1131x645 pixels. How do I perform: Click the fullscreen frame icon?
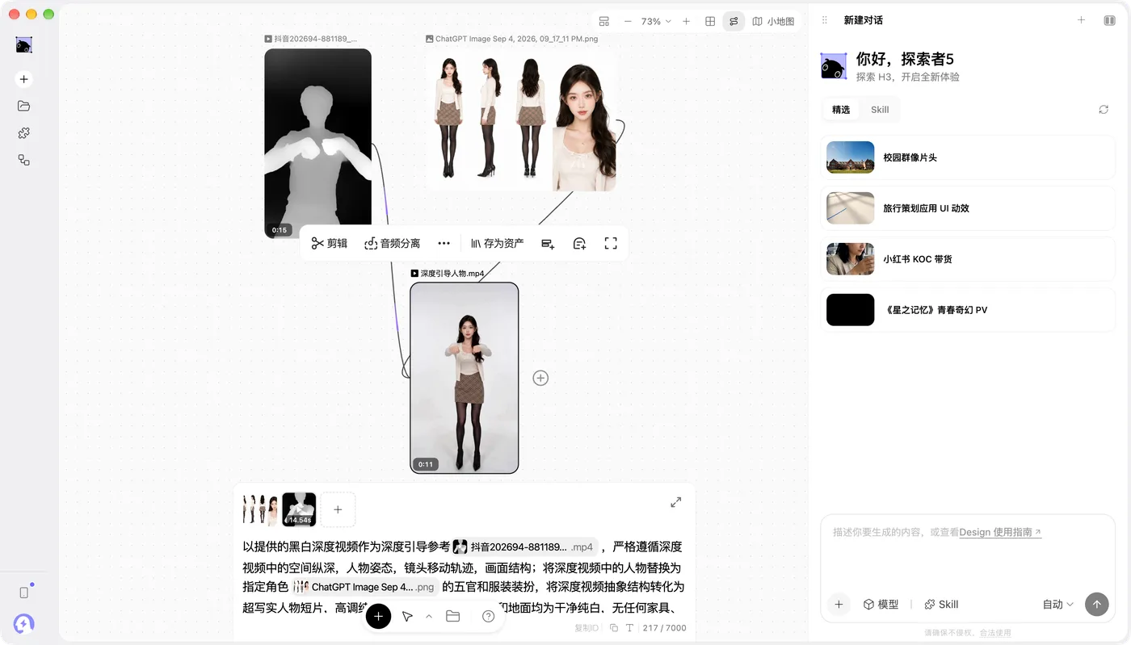pyautogui.click(x=611, y=243)
